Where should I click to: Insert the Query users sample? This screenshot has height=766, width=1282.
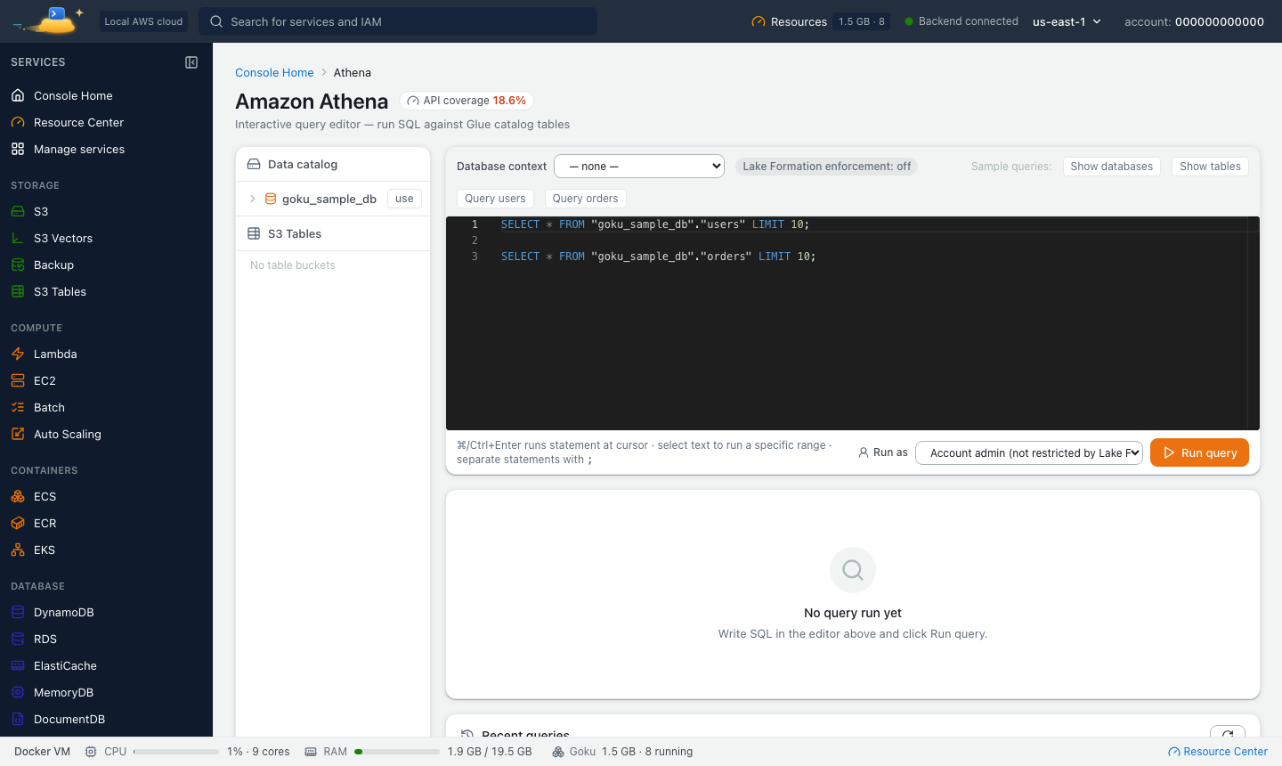495,199
